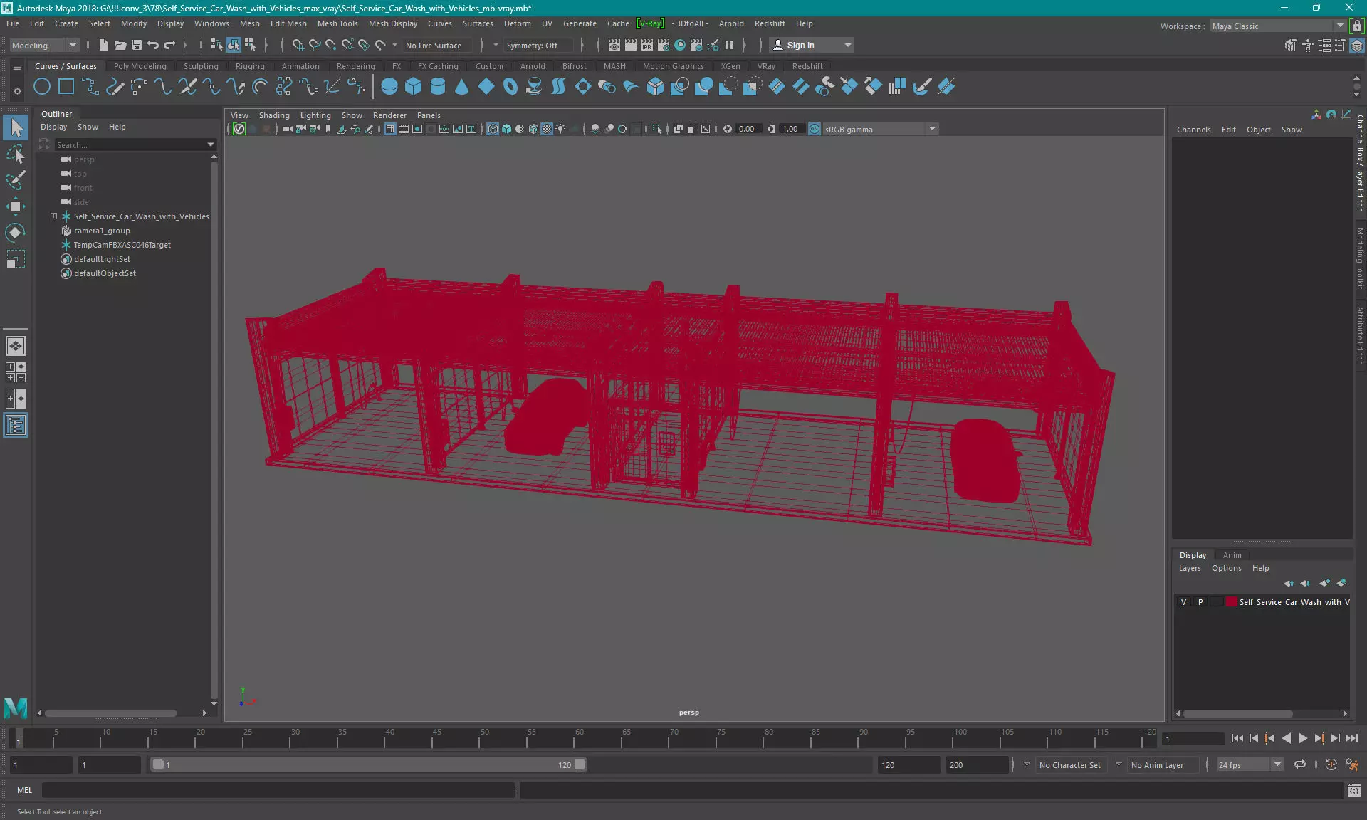This screenshot has width=1367, height=820.
Task: Open the Outliner search filter dropdown
Action: [211, 144]
